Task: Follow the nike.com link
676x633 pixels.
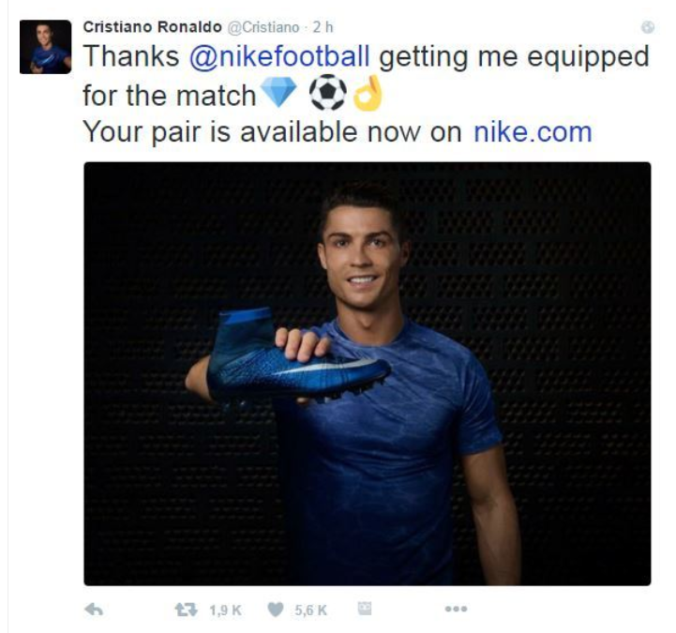Action: [533, 132]
